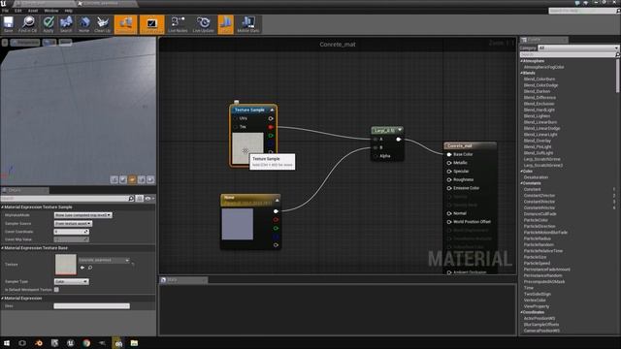
Task: Click the Desc text field
Action: [x=92, y=306]
